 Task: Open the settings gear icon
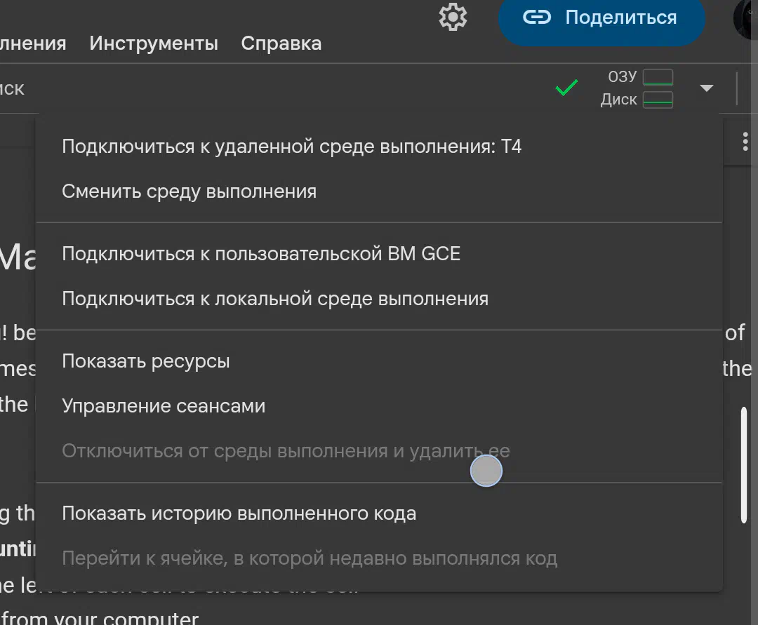click(x=453, y=17)
